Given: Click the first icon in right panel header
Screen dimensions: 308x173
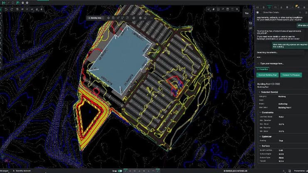Looking at the screenshot, I should [258, 7].
